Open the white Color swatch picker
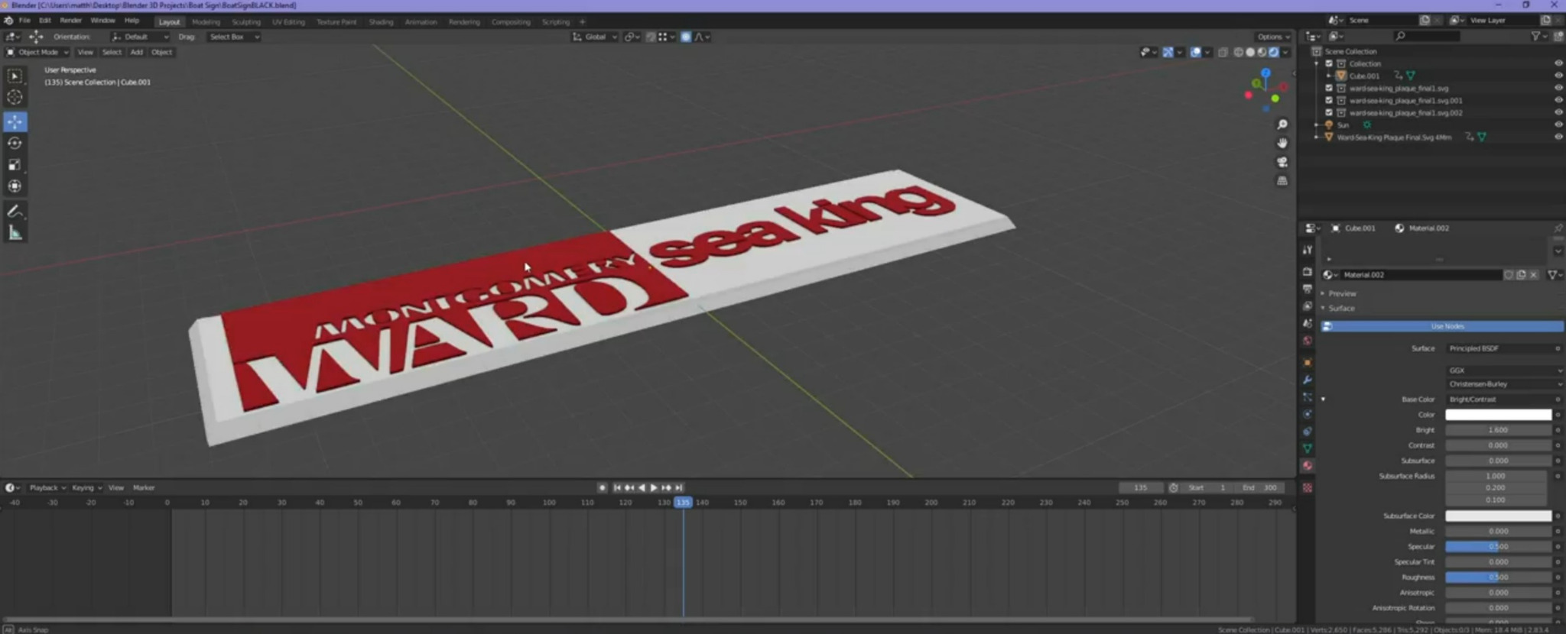The width and height of the screenshot is (1566, 634). pos(1498,415)
